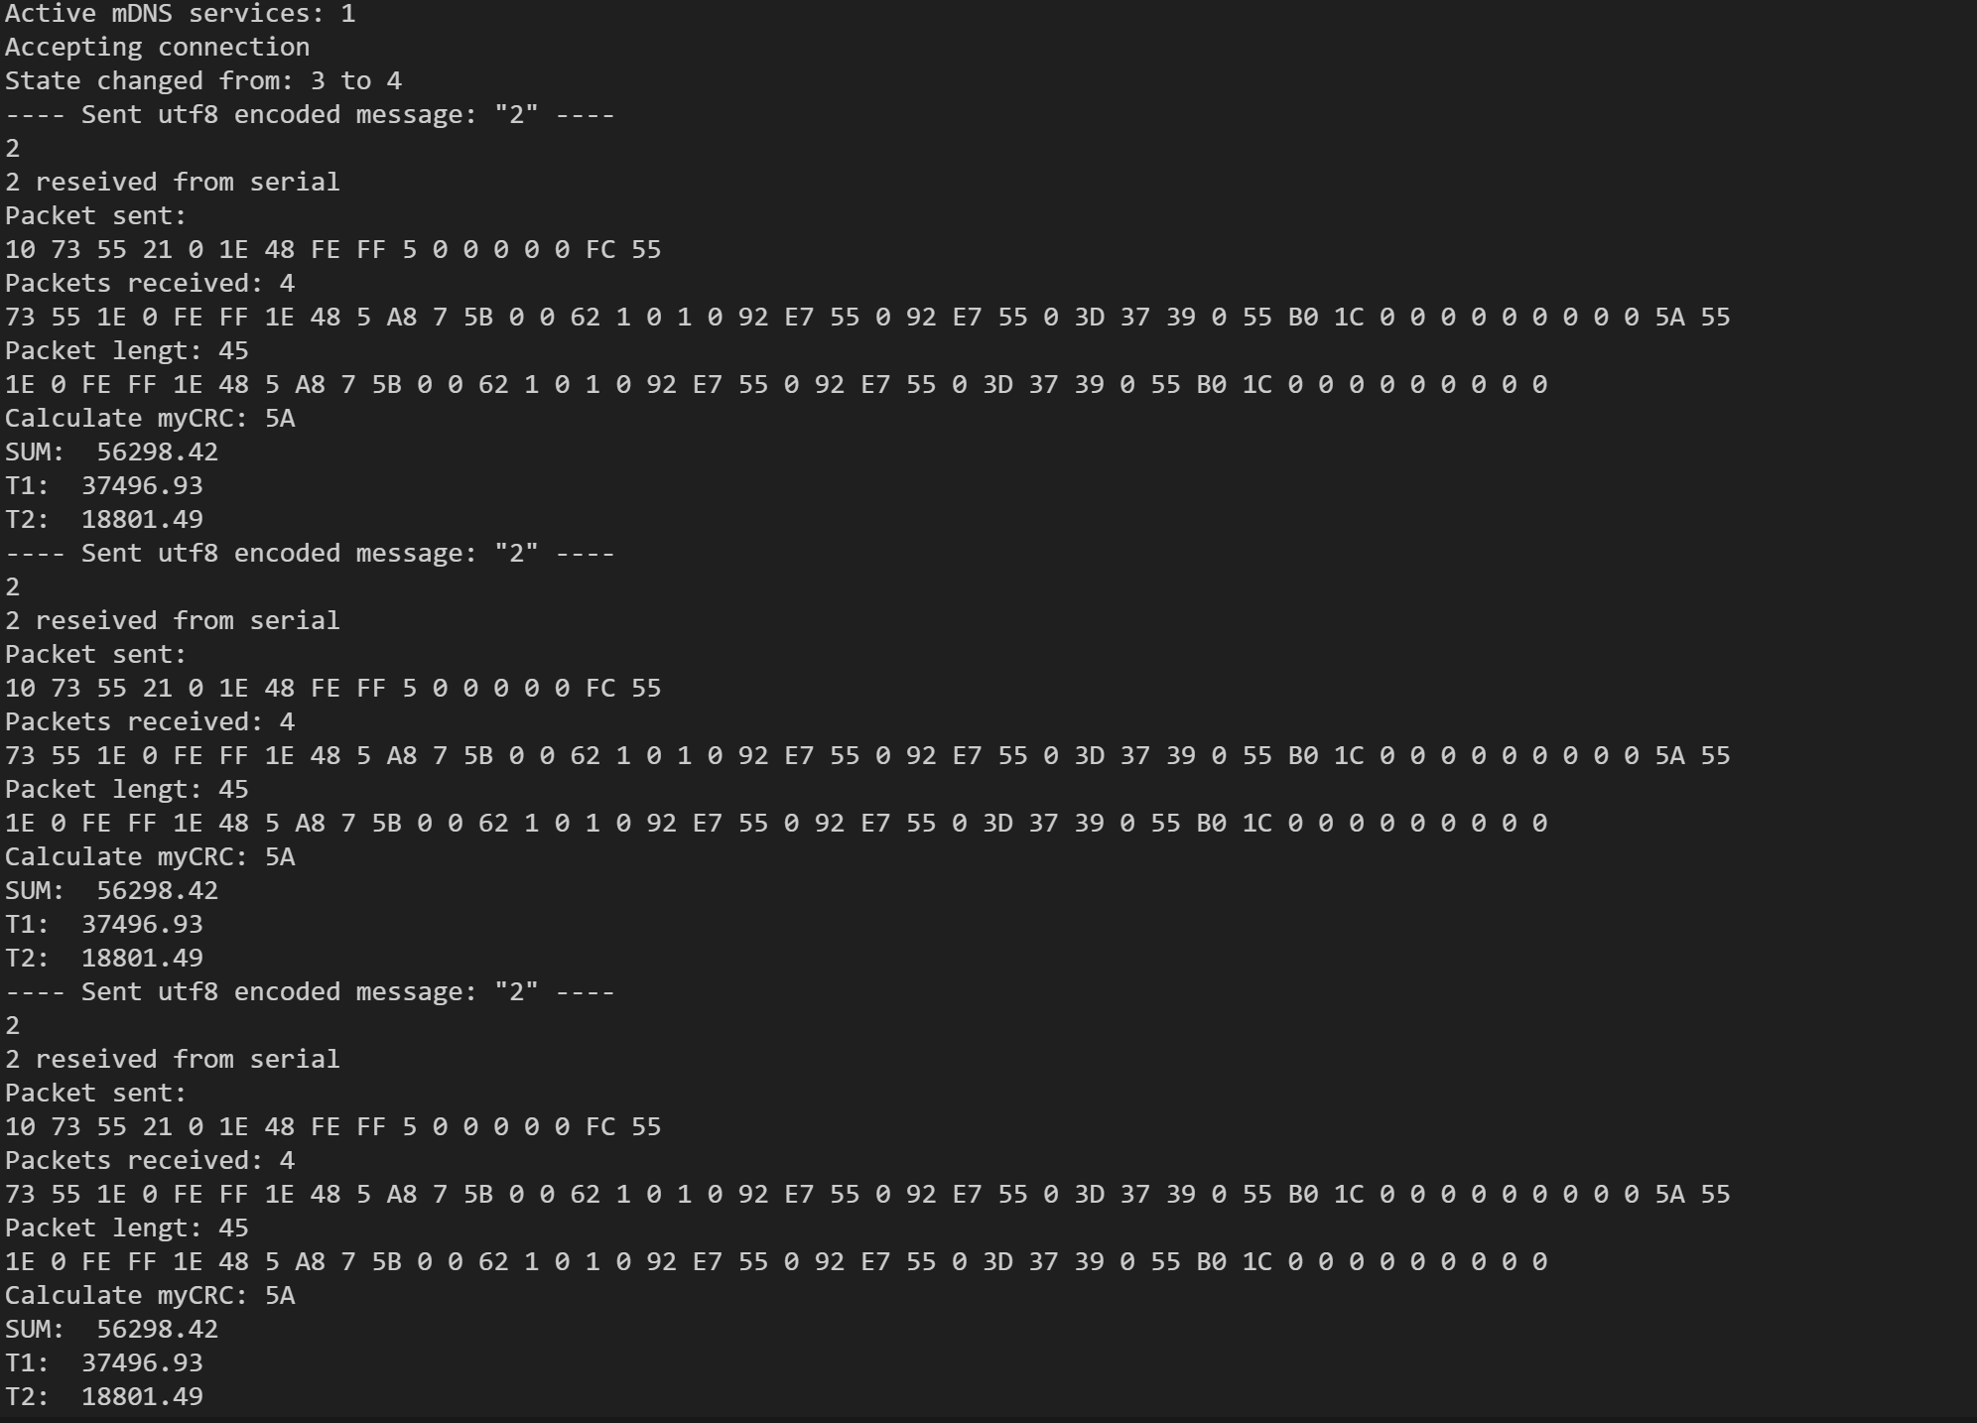The width and height of the screenshot is (1977, 1423).
Task: Click the final "T2: 18801.49" line
Action: [x=103, y=1397]
